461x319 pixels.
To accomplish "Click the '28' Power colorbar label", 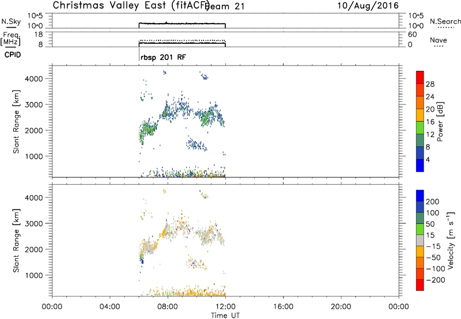I will point(430,84).
